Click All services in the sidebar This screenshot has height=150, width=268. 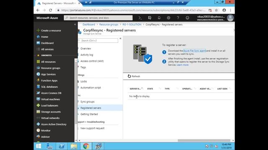pos(47,49)
